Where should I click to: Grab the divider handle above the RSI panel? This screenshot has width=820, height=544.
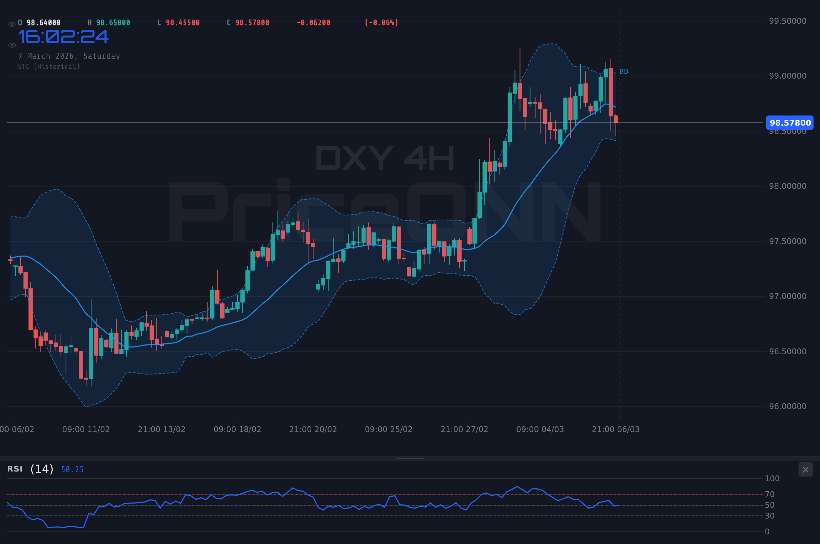click(410, 458)
